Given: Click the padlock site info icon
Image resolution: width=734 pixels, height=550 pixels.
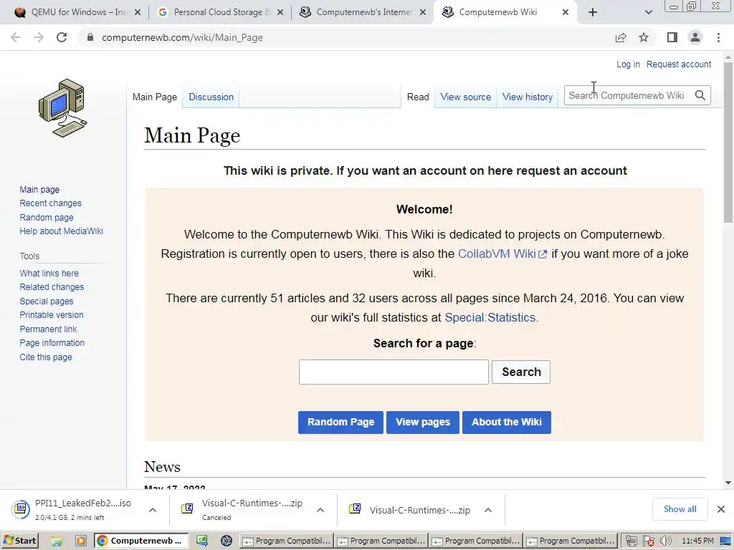Looking at the screenshot, I should click(90, 37).
